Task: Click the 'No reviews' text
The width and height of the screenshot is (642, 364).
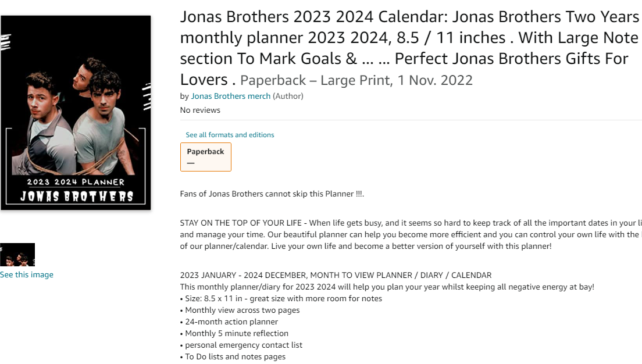Action: (200, 110)
